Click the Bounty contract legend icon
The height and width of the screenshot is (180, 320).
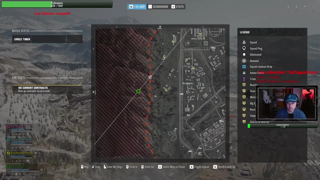tap(244, 85)
